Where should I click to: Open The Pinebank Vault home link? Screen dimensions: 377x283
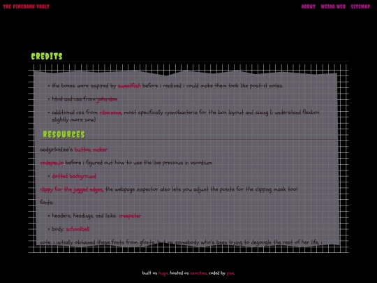[x=27, y=6]
